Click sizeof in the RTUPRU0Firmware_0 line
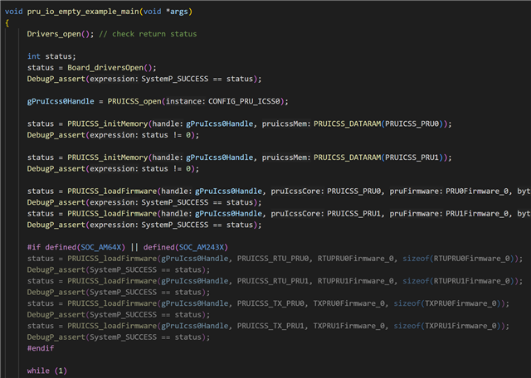Image resolution: width=531 pixels, height=378 pixels. pyautogui.click(x=416, y=259)
